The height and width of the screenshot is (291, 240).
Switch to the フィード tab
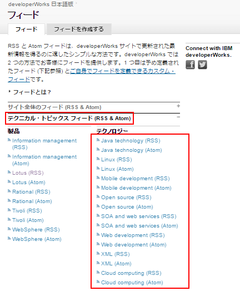click(x=26, y=29)
